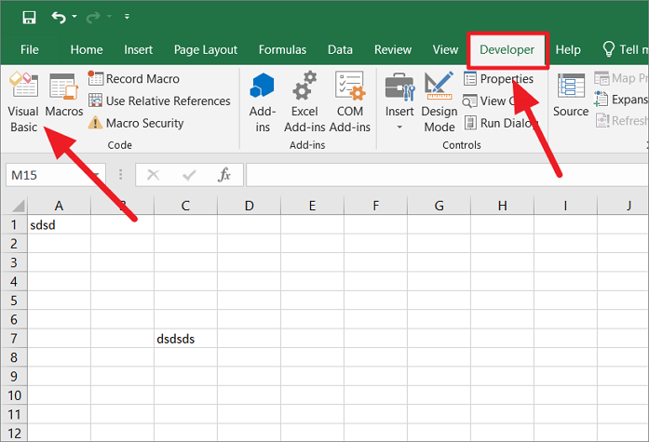The image size is (649, 442).
Task: Open the Page Layout tab
Action: pos(206,50)
